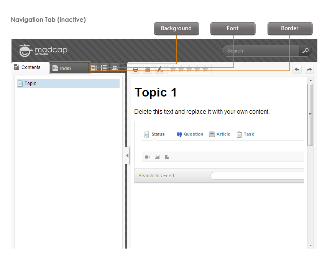Go back with the left arrow button
Viewport: 335px width, 270px height.
297,69
